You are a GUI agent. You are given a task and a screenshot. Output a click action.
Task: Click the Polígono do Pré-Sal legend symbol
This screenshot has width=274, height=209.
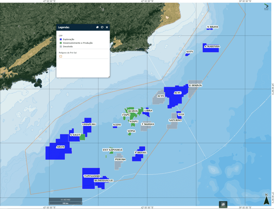click(61, 56)
